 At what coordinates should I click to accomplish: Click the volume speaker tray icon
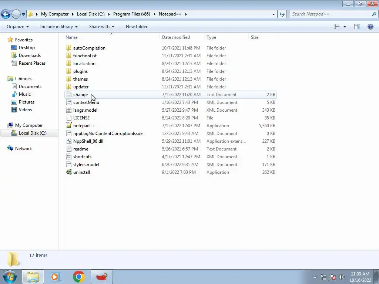(342, 277)
